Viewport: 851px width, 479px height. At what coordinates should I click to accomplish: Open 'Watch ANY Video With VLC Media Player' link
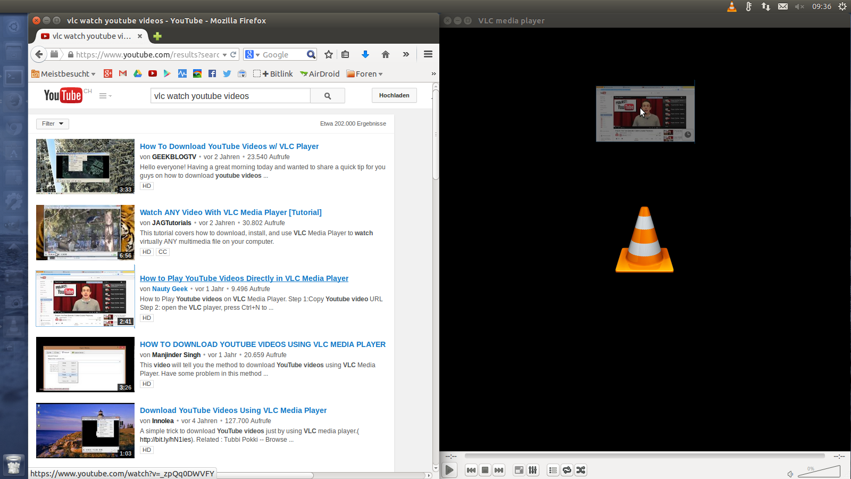click(231, 212)
